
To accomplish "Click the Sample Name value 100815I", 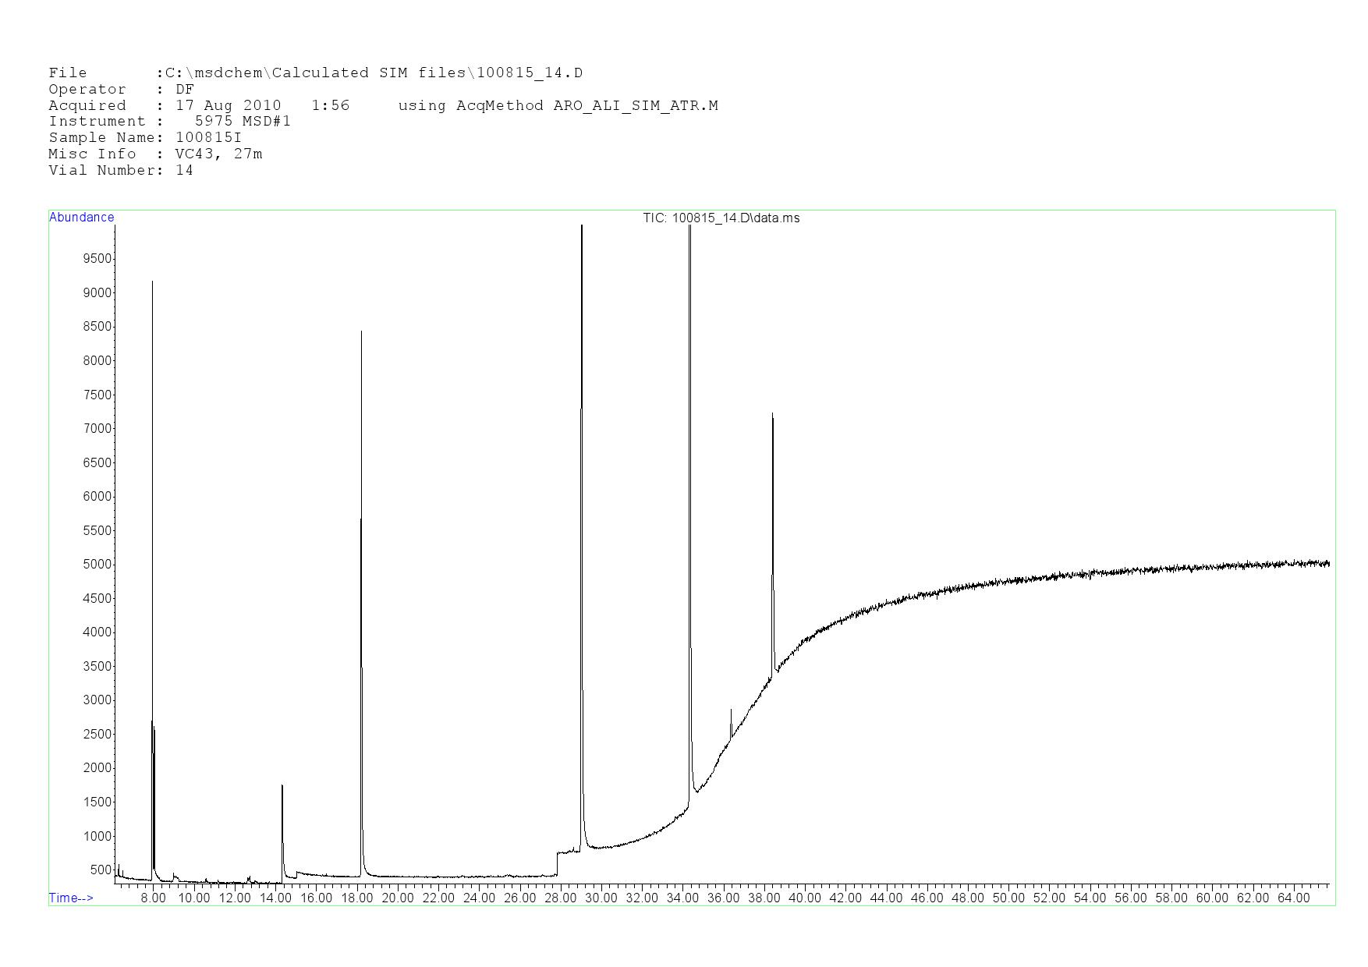I will [208, 138].
